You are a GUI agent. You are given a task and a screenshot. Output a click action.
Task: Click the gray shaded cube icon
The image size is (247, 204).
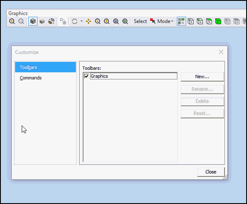click(x=42, y=21)
